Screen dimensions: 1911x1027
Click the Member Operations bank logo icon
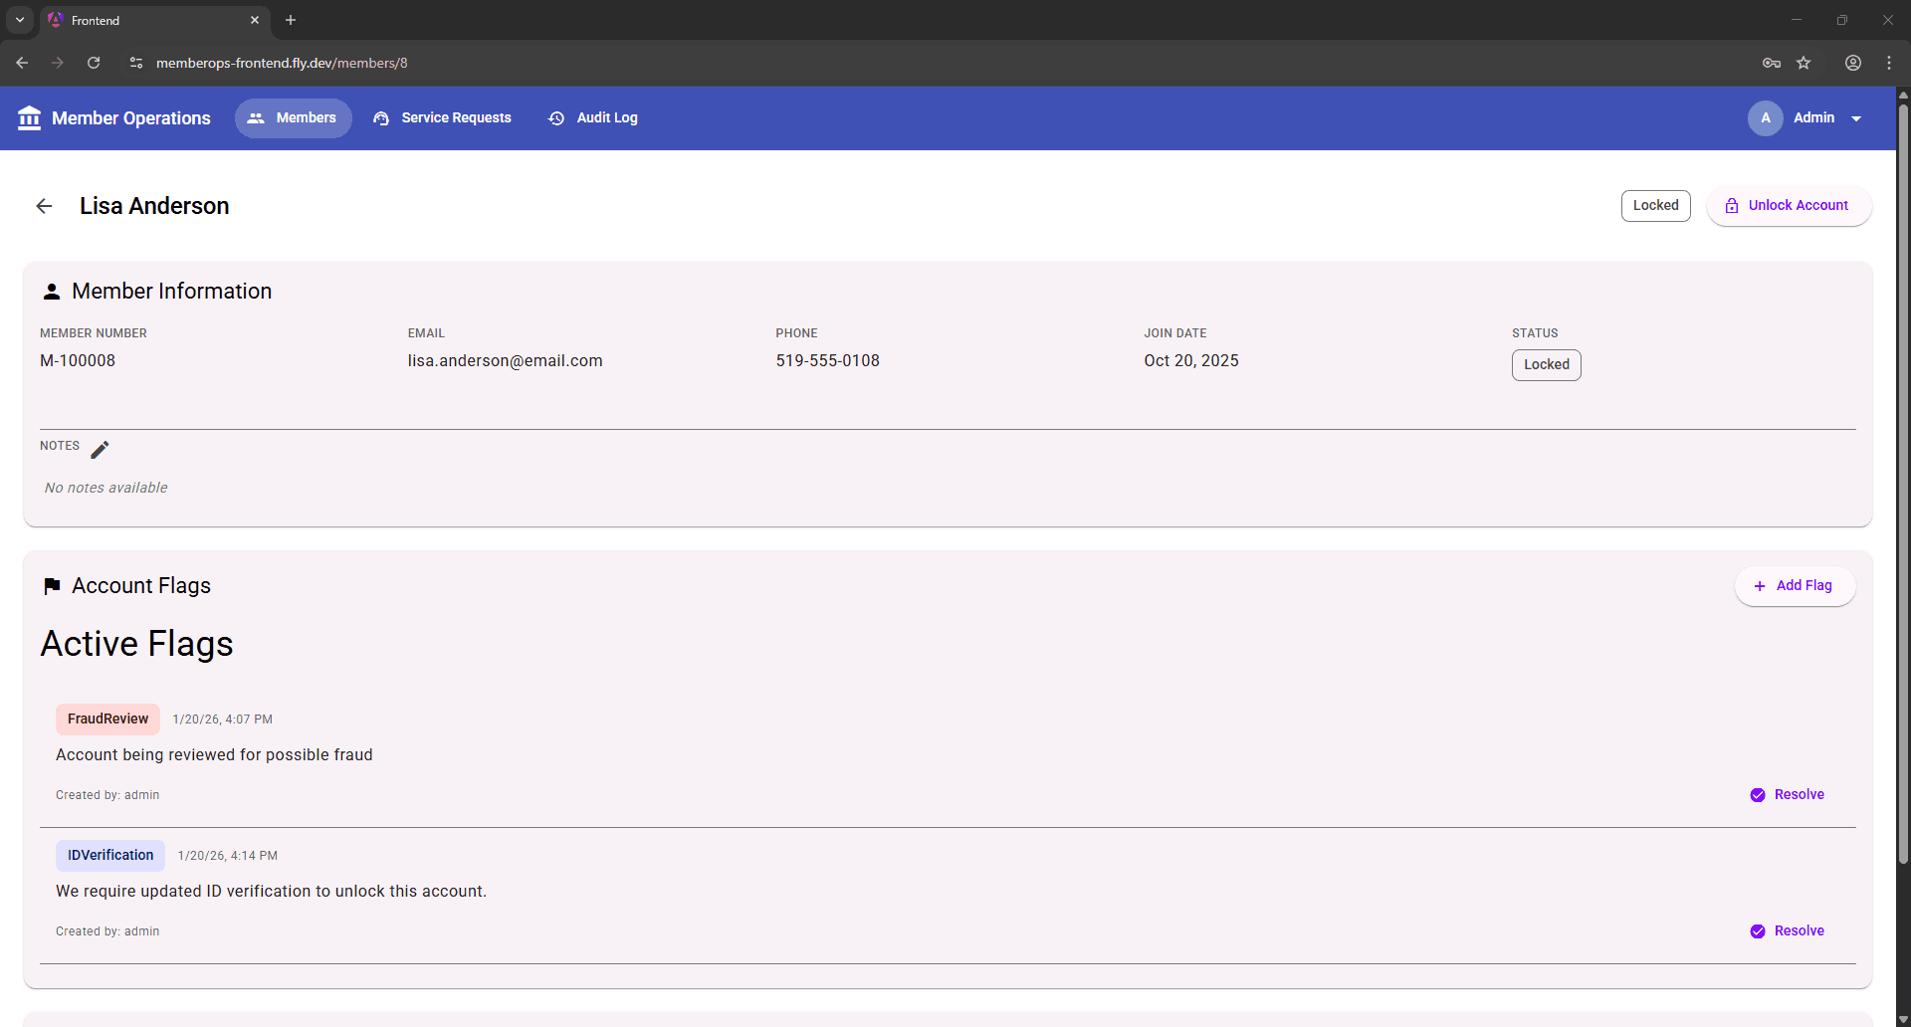pos(29,117)
